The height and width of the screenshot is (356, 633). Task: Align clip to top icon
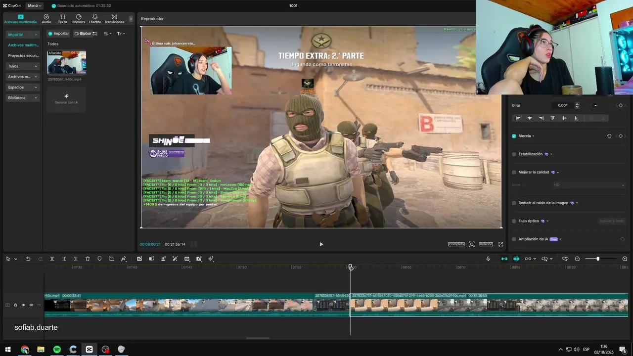pos(553,118)
